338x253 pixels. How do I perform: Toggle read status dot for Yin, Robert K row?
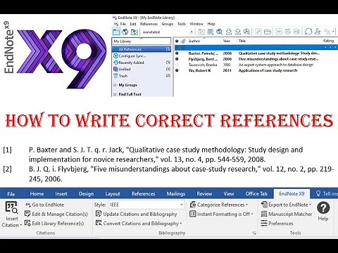[x=177, y=70]
